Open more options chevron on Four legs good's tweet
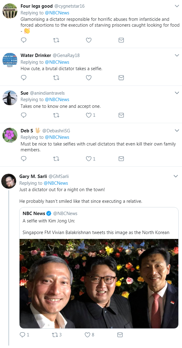Viewport: 182px width, 348px height. (177, 6)
